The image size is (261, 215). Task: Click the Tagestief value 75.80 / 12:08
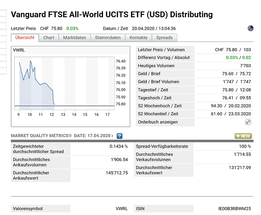(237, 90)
